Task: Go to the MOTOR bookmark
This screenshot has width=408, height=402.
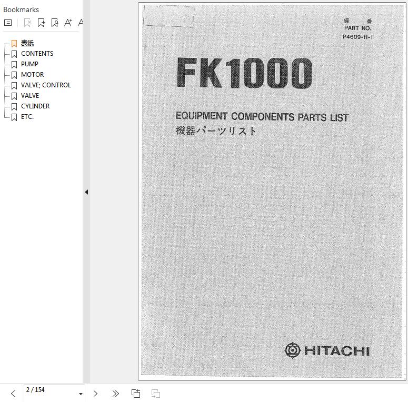Action: 33,75
